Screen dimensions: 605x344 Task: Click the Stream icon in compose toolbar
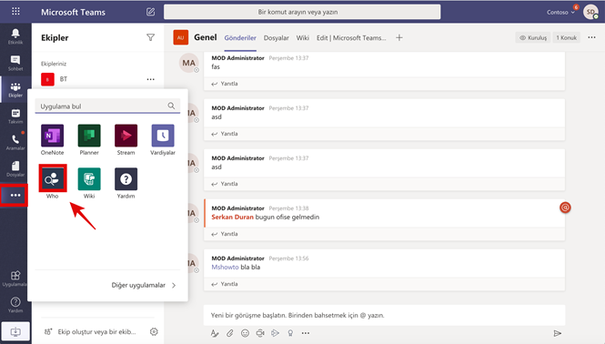[275, 333]
